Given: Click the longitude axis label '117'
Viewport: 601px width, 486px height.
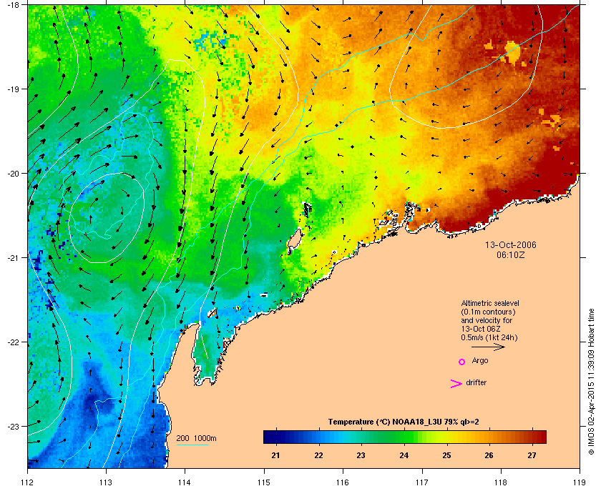Looking at the screenshot, I should pos(422,482).
